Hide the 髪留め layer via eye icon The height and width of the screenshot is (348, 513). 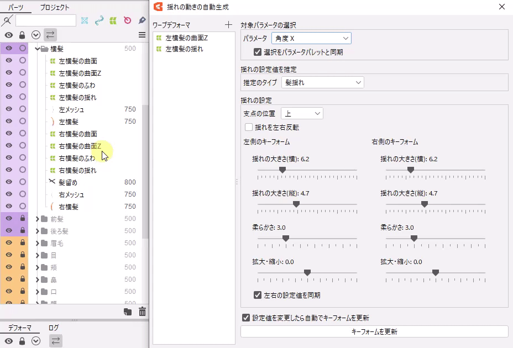(9, 182)
